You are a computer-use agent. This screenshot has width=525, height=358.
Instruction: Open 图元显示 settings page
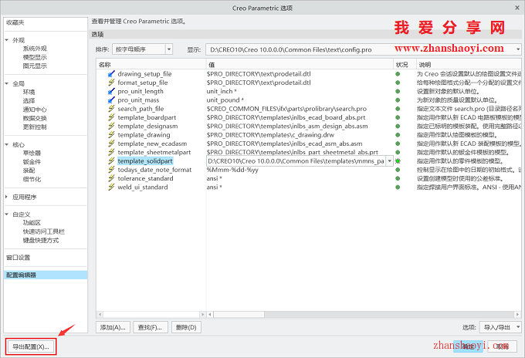pos(35,66)
